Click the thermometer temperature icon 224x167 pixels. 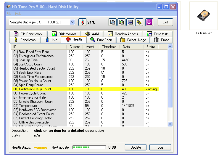click(82, 22)
